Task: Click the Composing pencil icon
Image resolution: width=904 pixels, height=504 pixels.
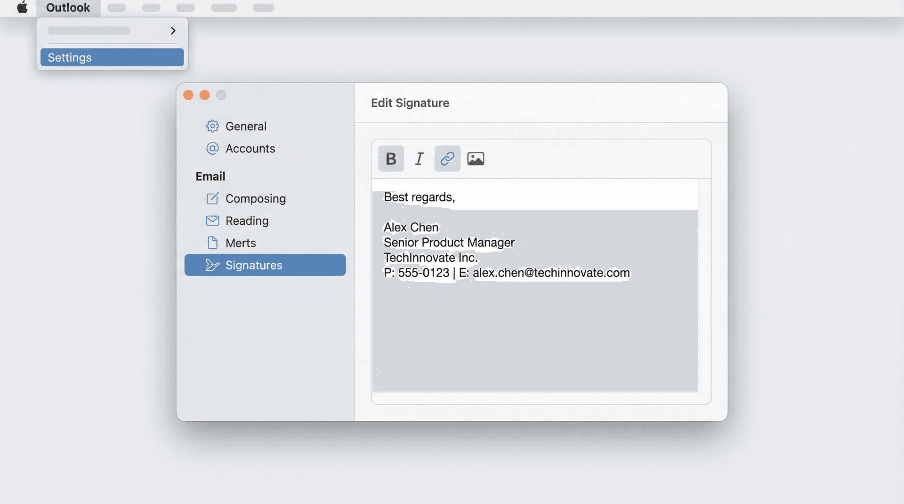Action: (213, 198)
